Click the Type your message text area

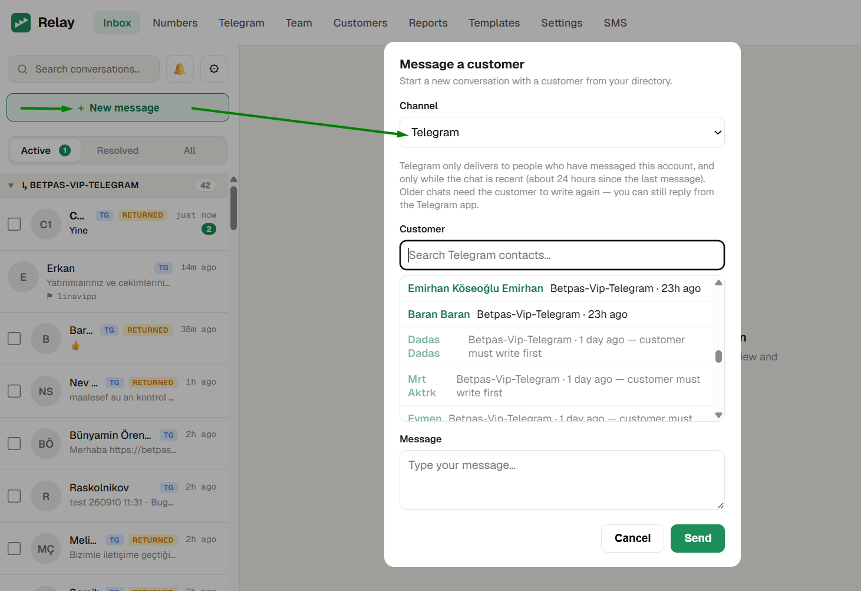tap(562, 480)
